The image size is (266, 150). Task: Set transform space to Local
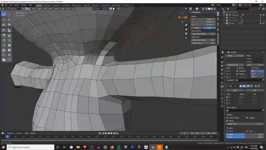pos(209,28)
